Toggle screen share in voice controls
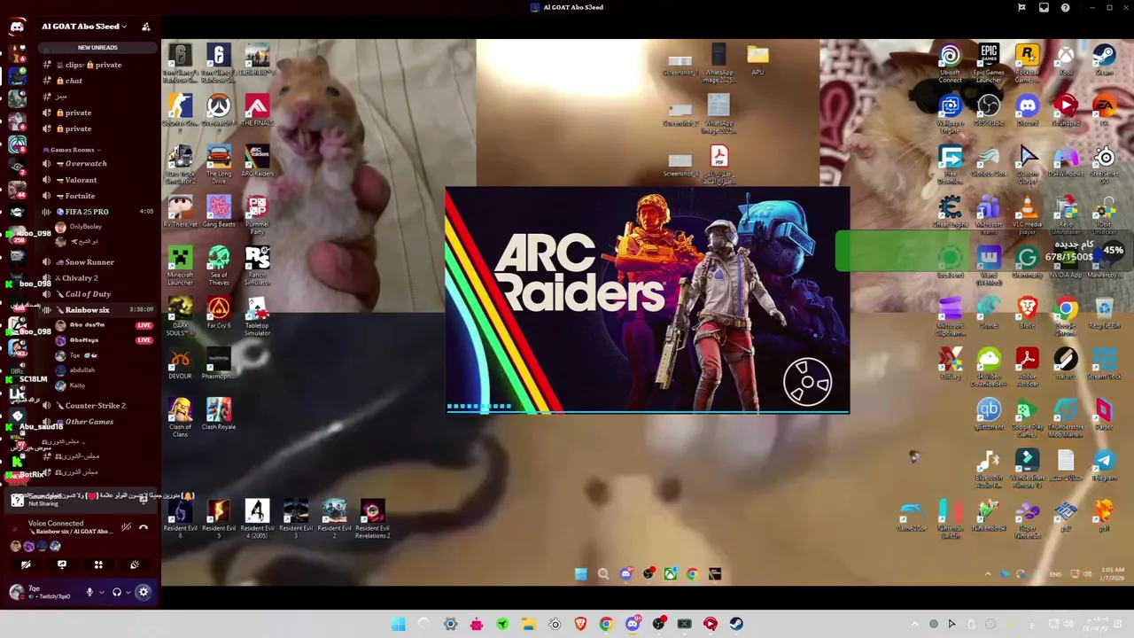The height and width of the screenshot is (638, 1134). pos(62,564)
